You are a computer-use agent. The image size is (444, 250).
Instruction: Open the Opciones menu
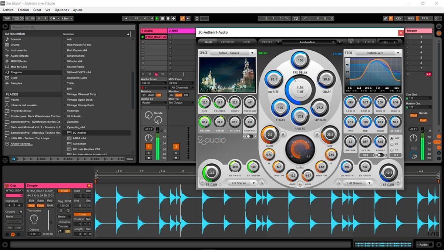pos(61,10)
